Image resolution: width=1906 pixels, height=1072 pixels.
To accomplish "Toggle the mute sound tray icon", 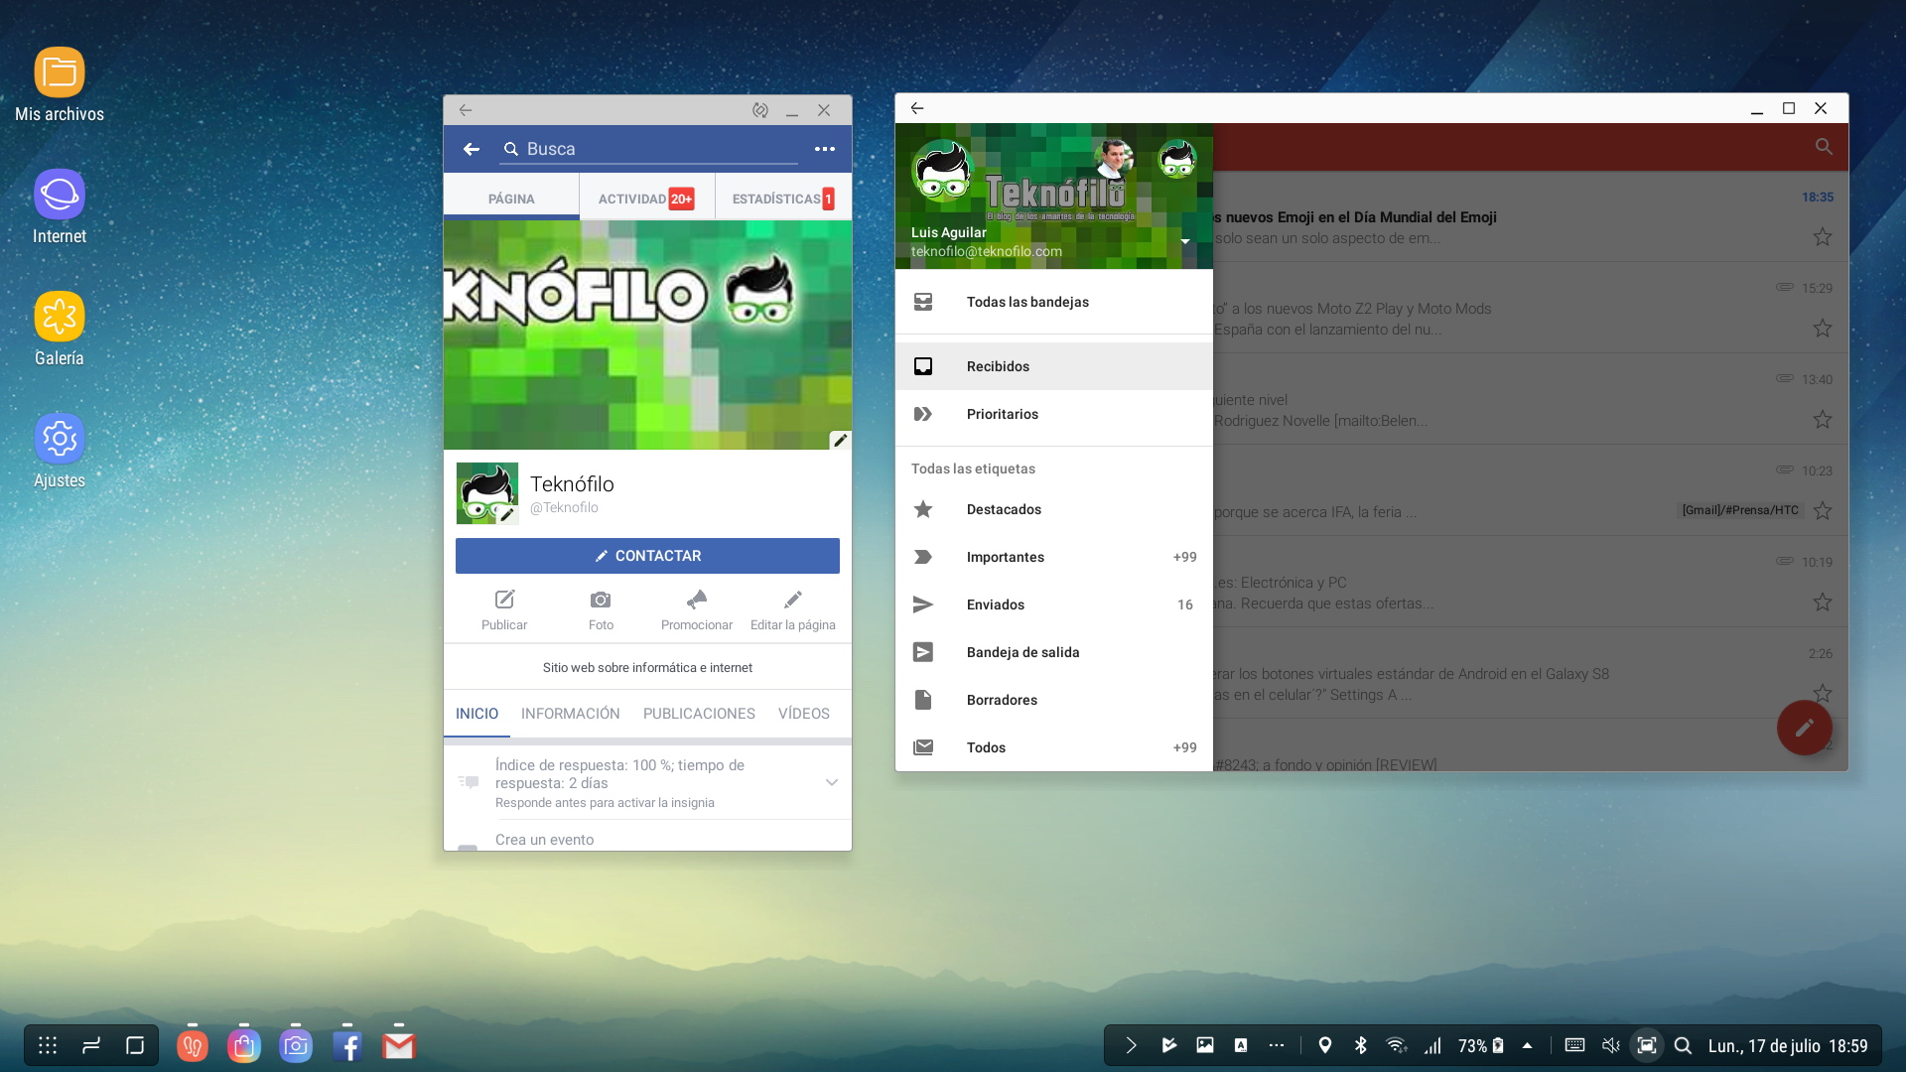I will (x=1610, y=1045).
